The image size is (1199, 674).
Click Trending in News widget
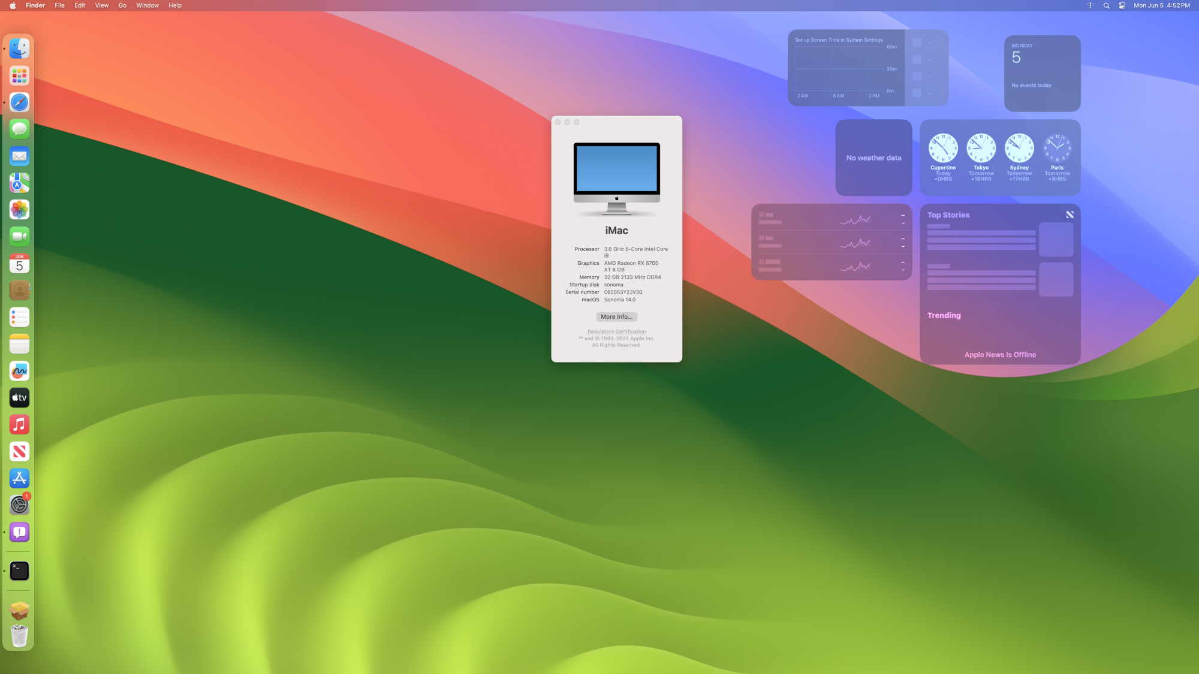944,315
